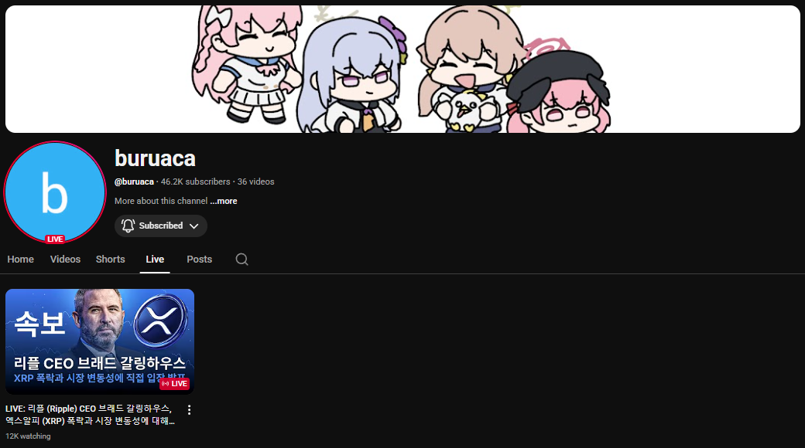
Task: Switch to the Home tab
Action: pyautogui.click(x=21, y=260)
